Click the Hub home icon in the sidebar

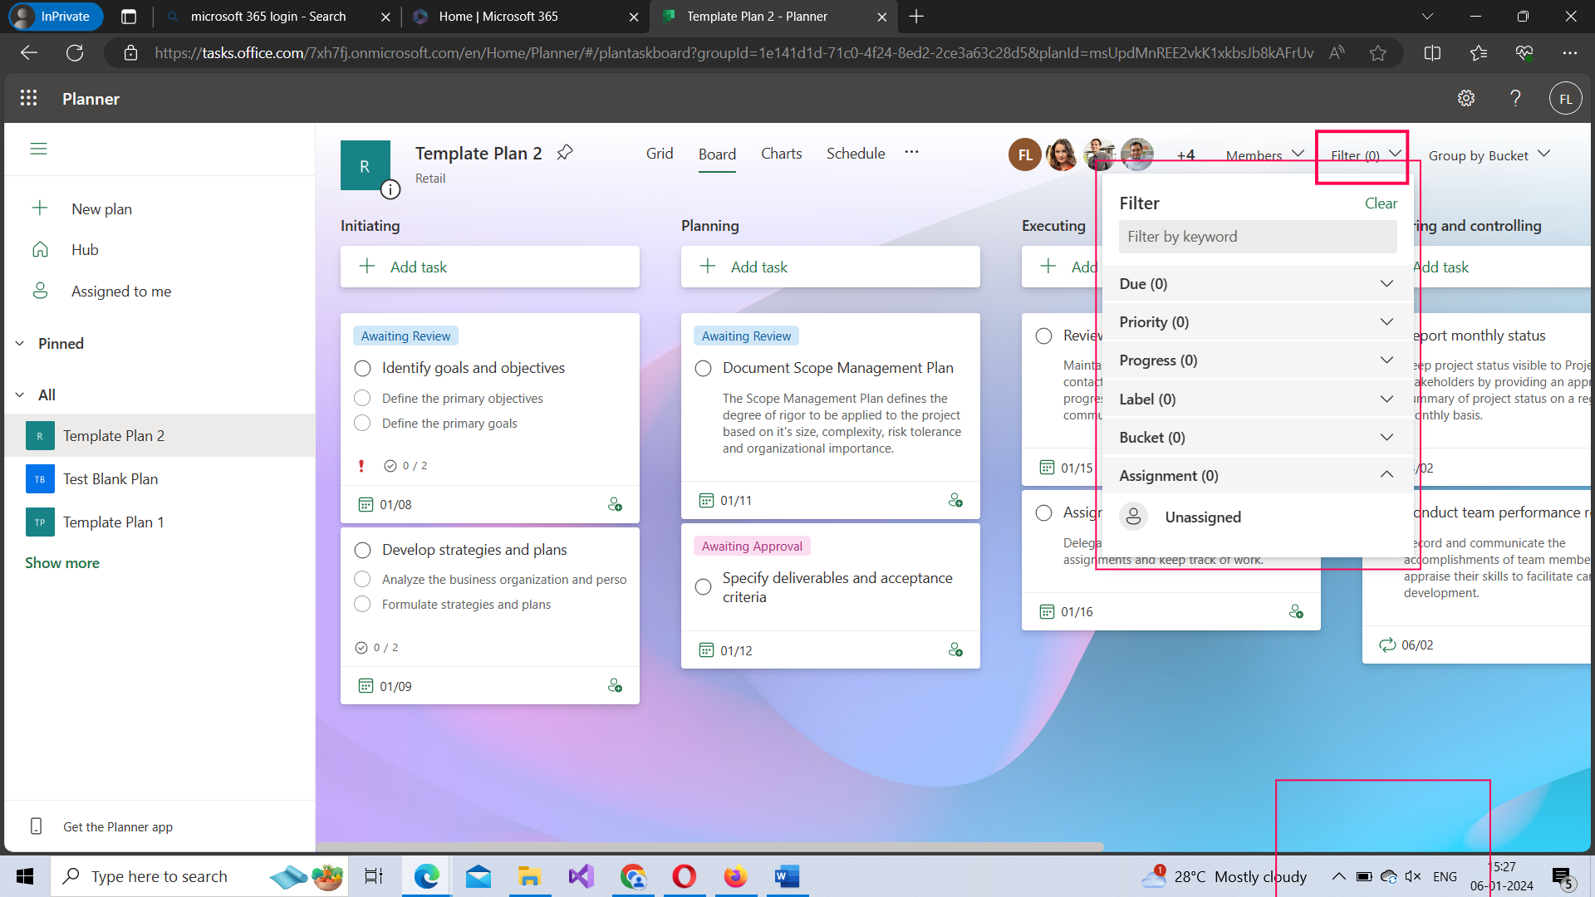(40, 249)
